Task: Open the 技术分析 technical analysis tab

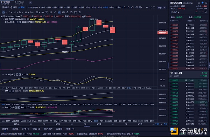Action: click(70, 129)
